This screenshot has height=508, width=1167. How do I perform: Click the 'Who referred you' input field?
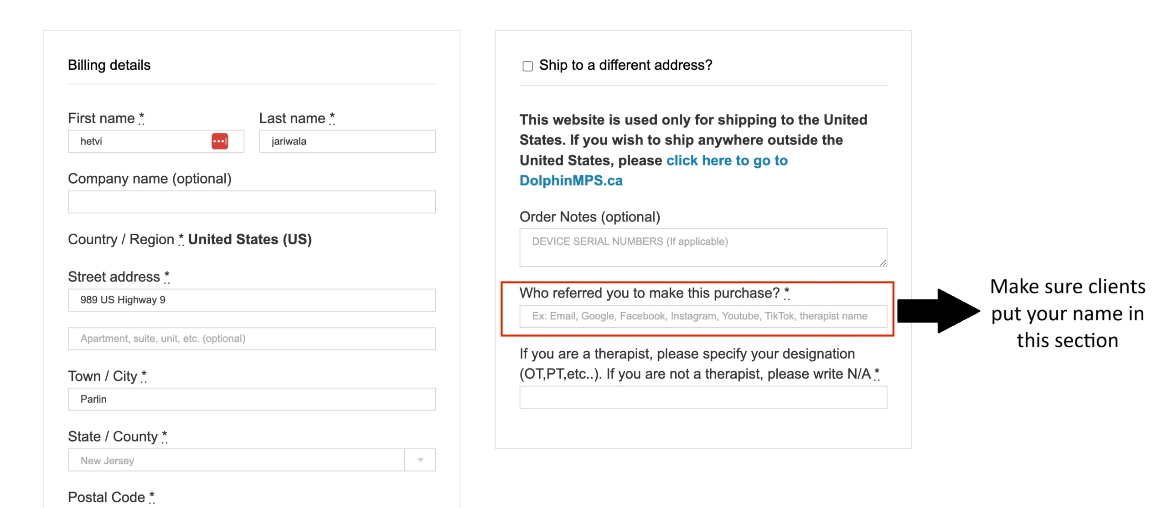click(x=702, y=316)
